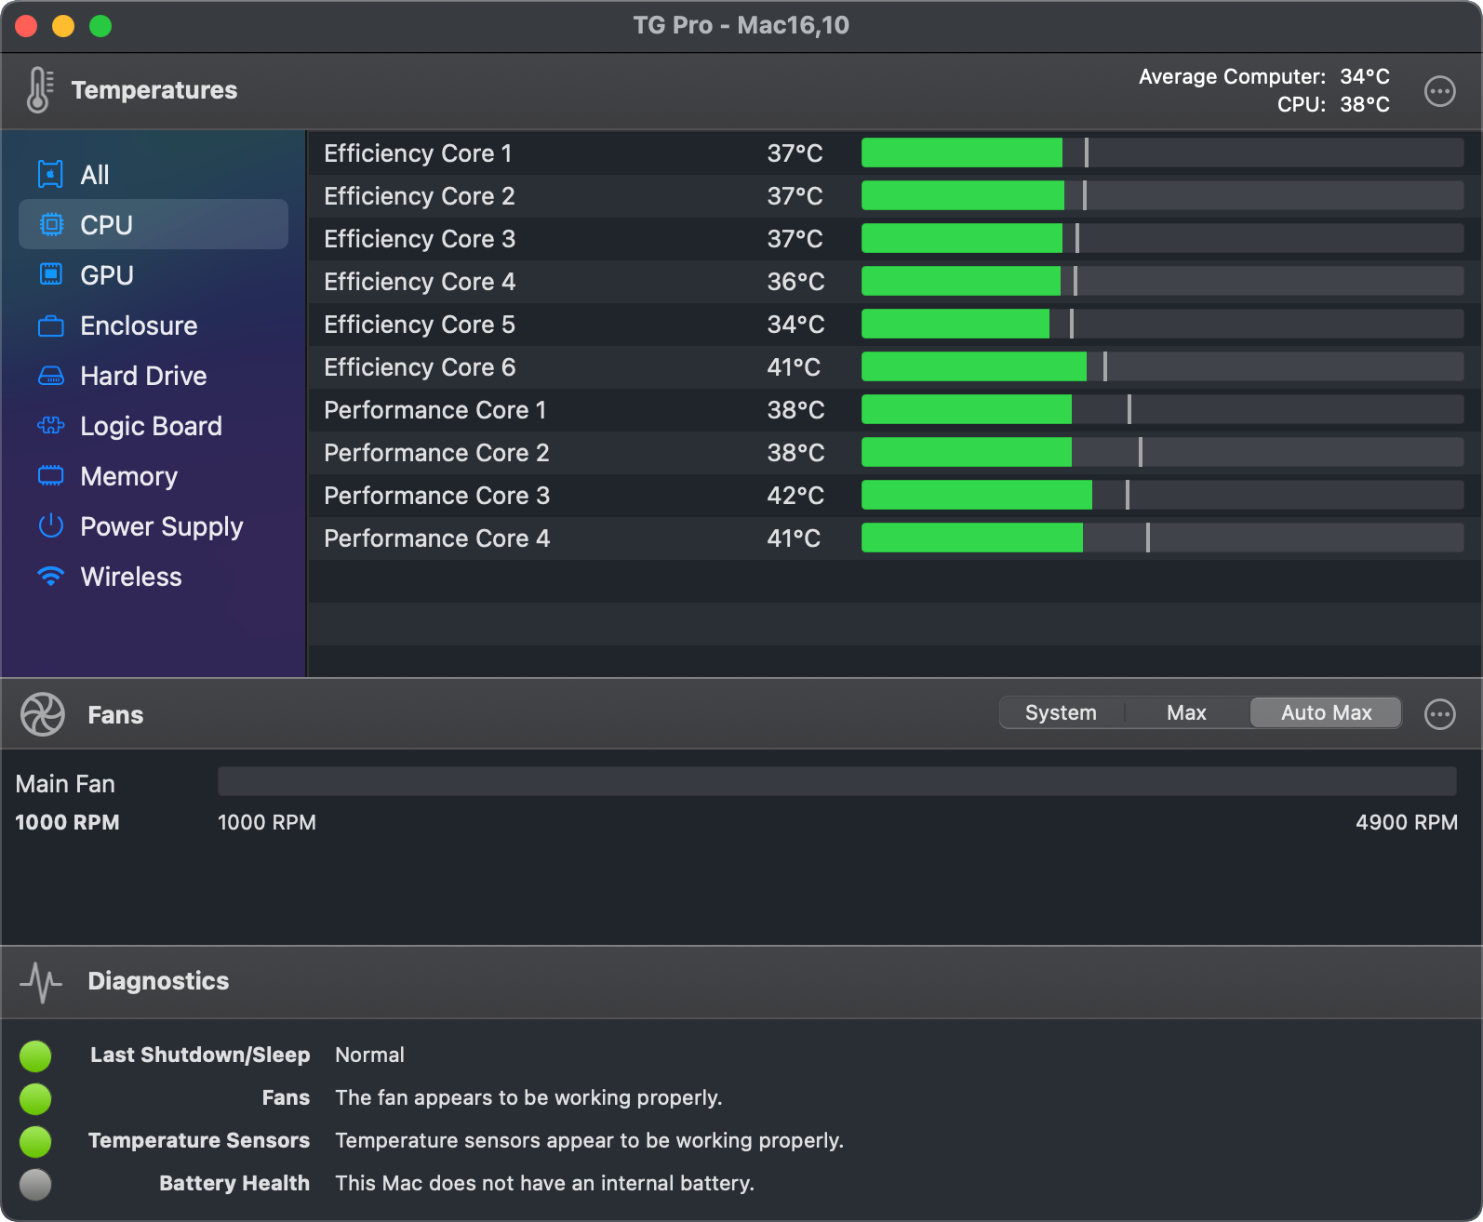The height and width of the screenshot is (1222, 1483).
Task: Click the Hard Drive icon
Action: click(51, 376)
